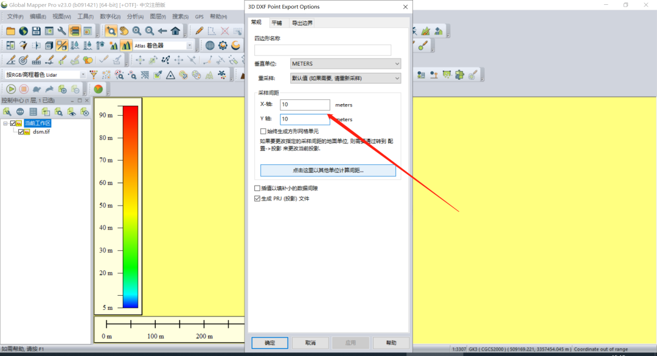Click the zoom out magnifier icon

pos(150,31)
